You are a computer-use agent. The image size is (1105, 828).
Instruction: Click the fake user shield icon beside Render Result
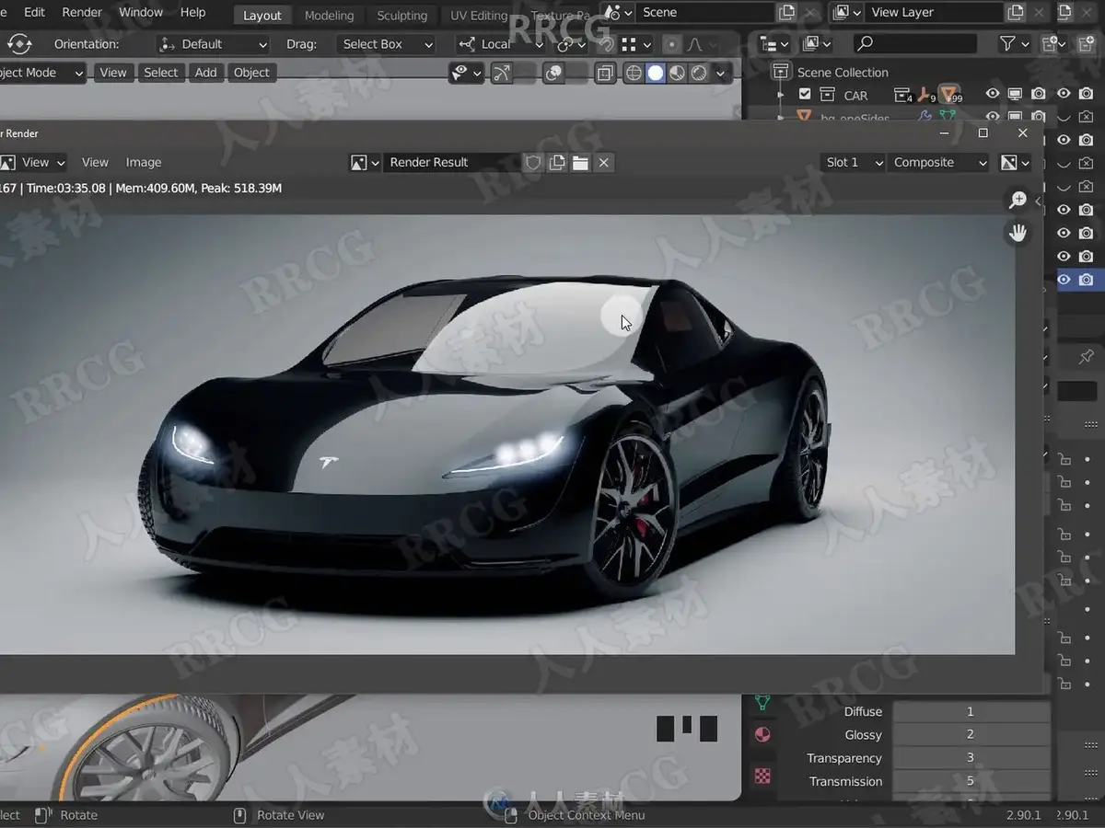coord(533,163)
